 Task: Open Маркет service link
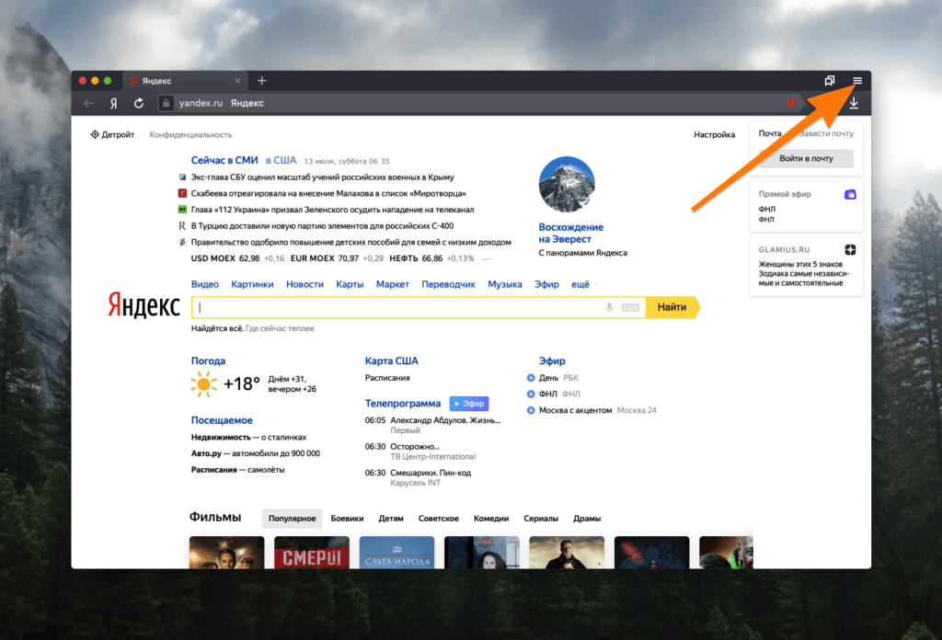point(392,284)
